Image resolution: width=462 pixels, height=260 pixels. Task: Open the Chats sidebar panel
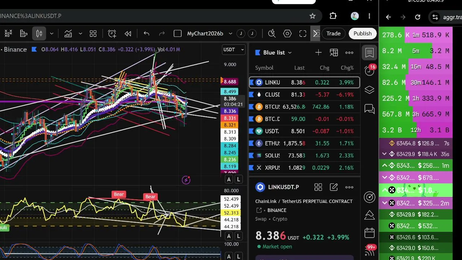pos(370,109)
